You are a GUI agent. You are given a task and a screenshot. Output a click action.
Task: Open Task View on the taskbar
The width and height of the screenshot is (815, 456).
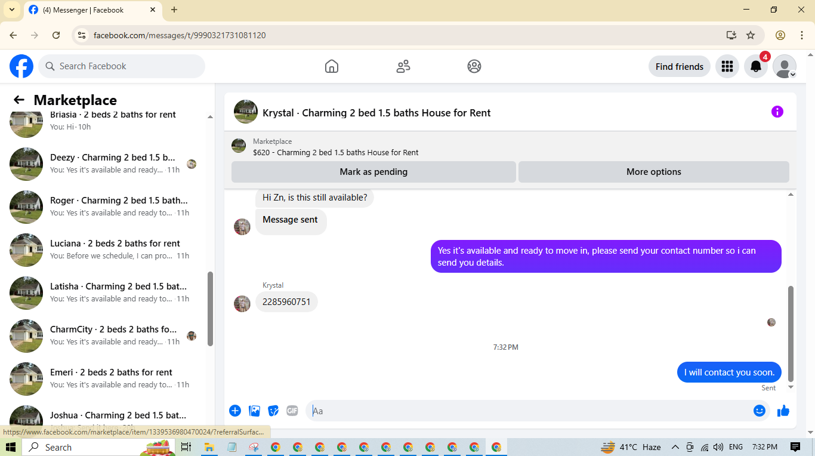coord(186,447)
